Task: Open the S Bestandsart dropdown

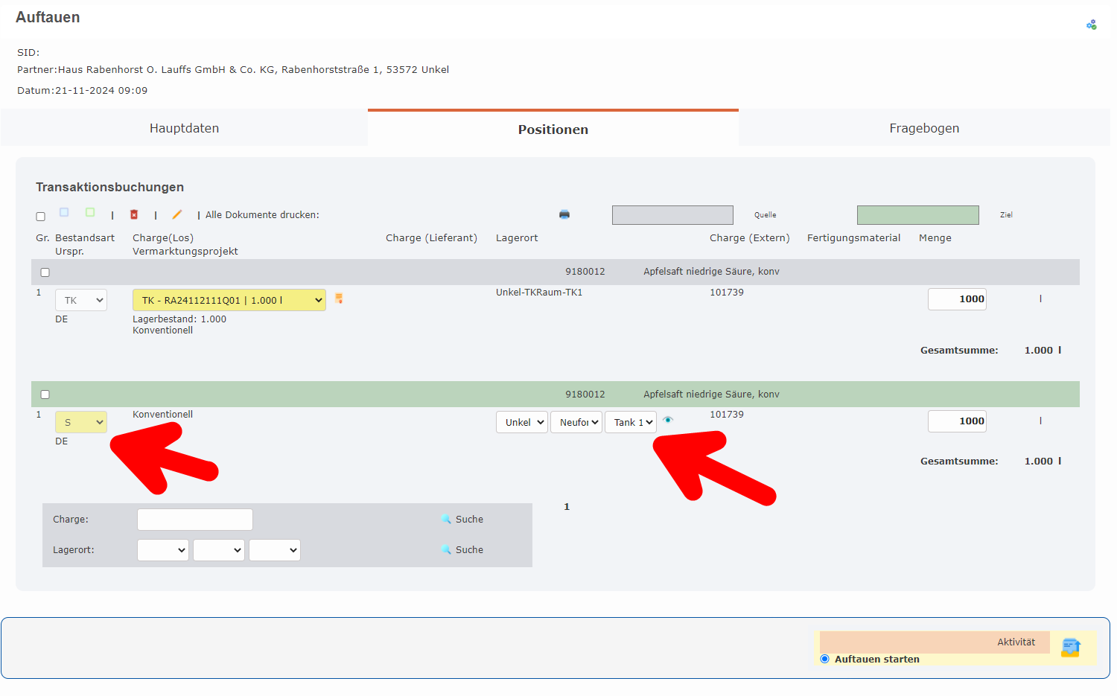Action: [80, 421]
